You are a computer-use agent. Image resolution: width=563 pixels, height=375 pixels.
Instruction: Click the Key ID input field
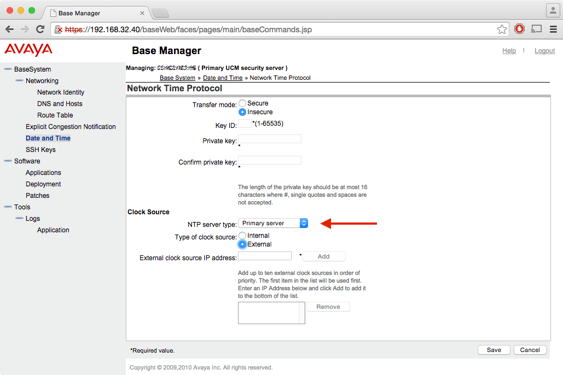(x=245, y=124)
